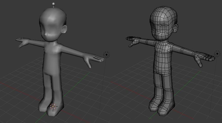The image size is (222, 123).
Task: Select the wireframe character's head mesh
Action: point(164,23)
